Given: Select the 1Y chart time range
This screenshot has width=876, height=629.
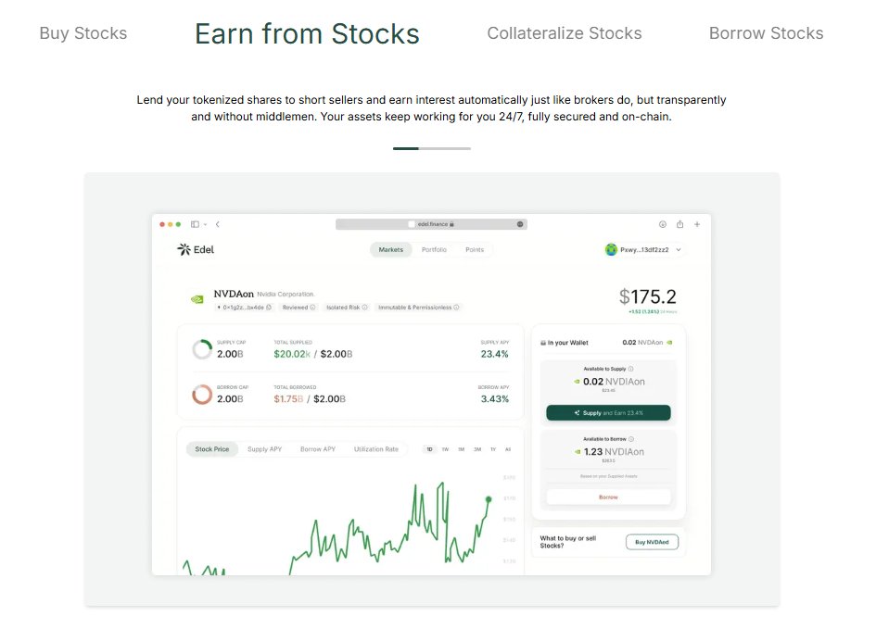Looking at the screenshot, I should (493, 449).
